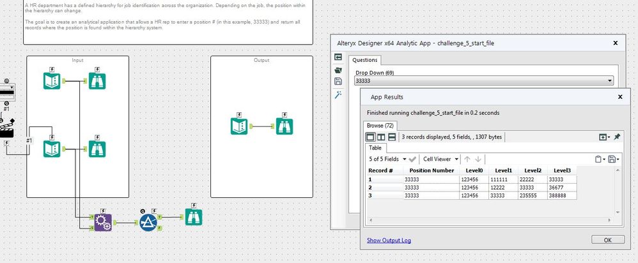Open the new window dropdown in App Results
Screen dimensions: 638x263
coord(604,137)
